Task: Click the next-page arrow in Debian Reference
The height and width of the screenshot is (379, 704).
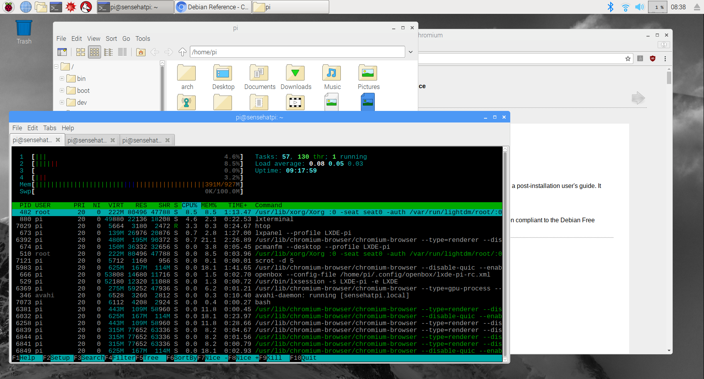Action: pos(638,98)
